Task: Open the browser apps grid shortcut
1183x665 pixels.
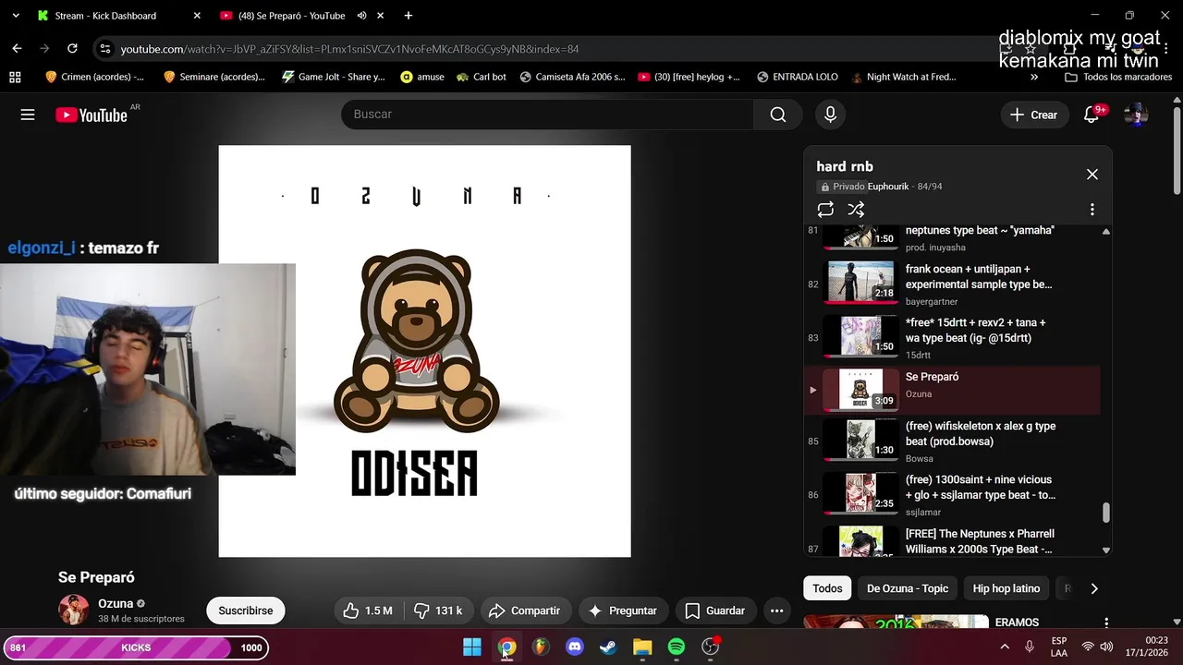Action: point(15,78)
